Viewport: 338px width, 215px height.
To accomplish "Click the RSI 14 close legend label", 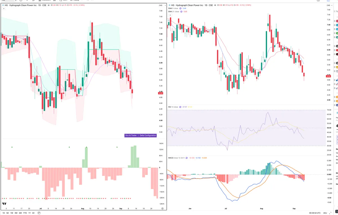I will [173, 107].
